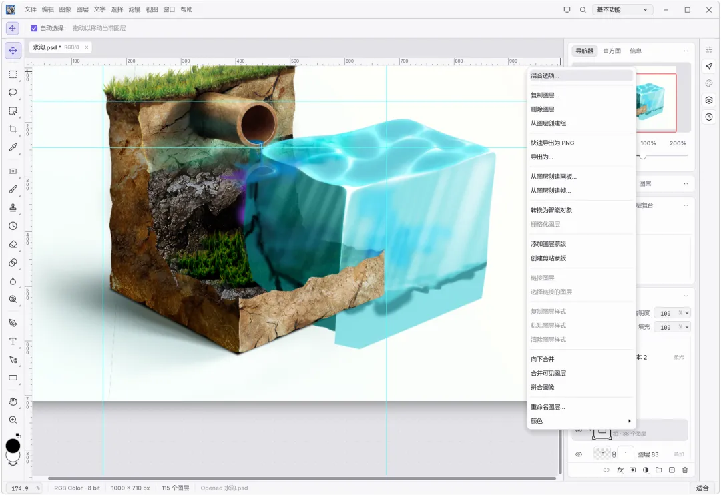Viewport: 721px width, 495px height.
Task: Select the eraser tool
Action: point(13,244)
